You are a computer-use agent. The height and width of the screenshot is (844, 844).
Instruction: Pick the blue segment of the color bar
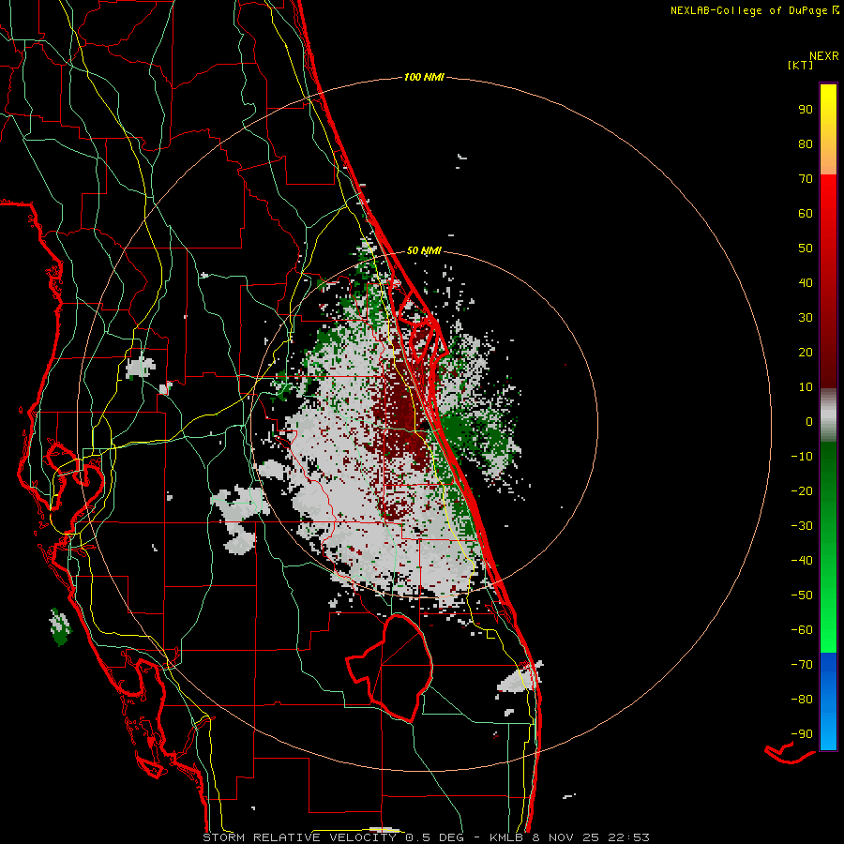click(828, 701)
